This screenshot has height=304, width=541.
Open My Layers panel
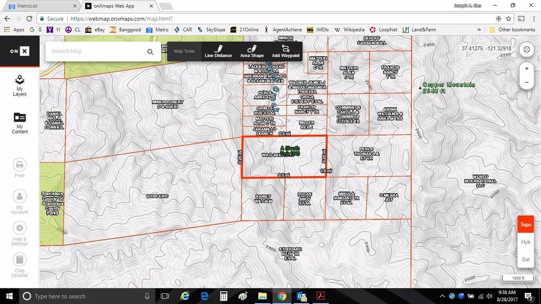tap(19, 85)
